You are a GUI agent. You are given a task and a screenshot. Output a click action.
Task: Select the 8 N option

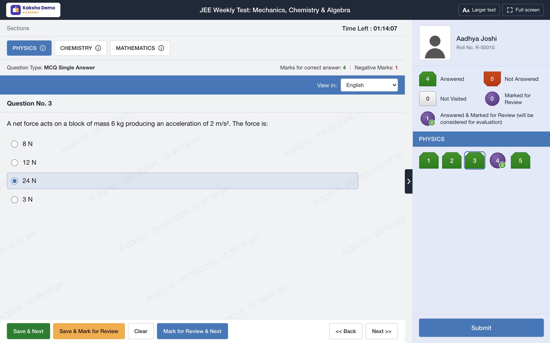click(x=15, y=144)
